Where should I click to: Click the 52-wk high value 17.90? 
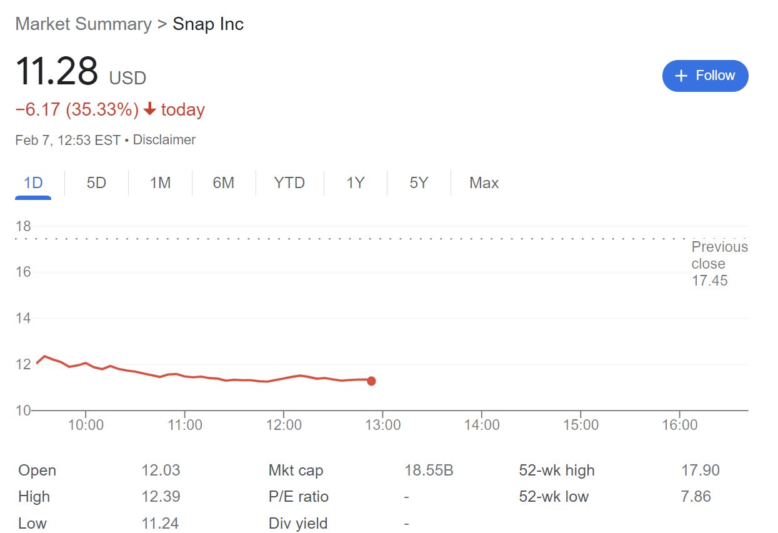[701, 471]
